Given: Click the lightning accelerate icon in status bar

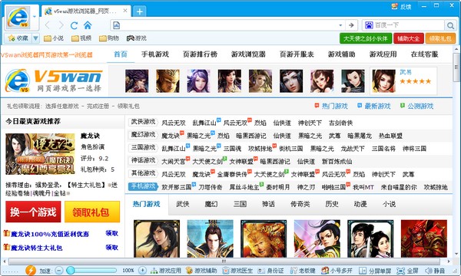Looking at the screenshot, I should (31, 270).
